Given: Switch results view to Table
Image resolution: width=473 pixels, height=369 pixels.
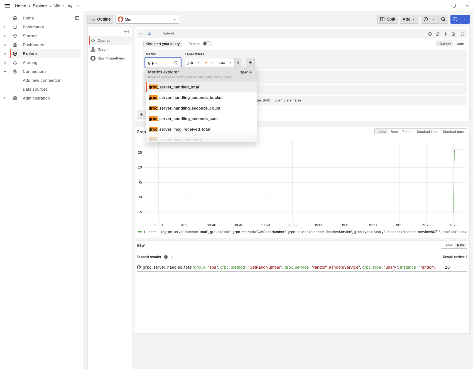Looking at the screenshot, I should click(x=448, y=245).
